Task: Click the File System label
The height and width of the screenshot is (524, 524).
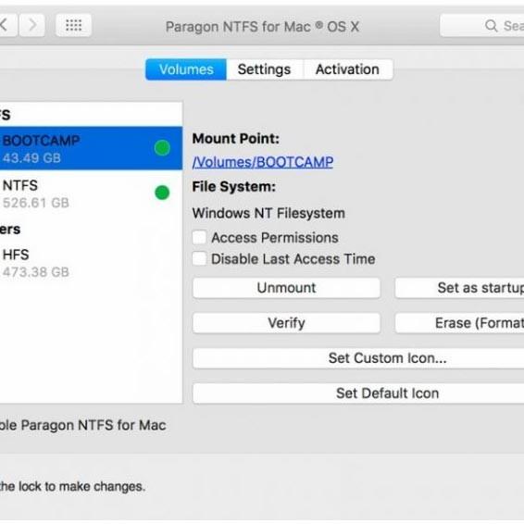Action: click(234, 186)
